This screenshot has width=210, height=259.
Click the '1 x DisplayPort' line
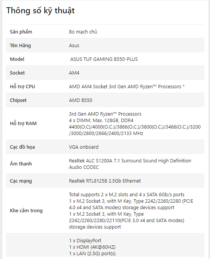pos(85,241)
